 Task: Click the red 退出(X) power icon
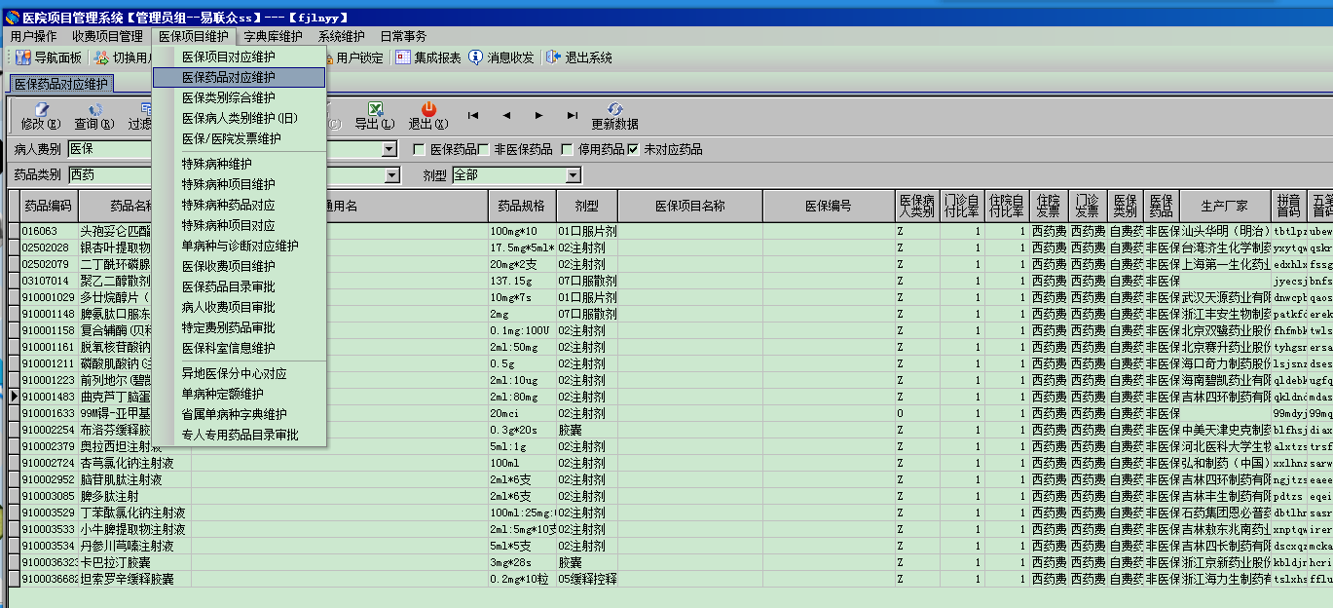click(428, 110)
